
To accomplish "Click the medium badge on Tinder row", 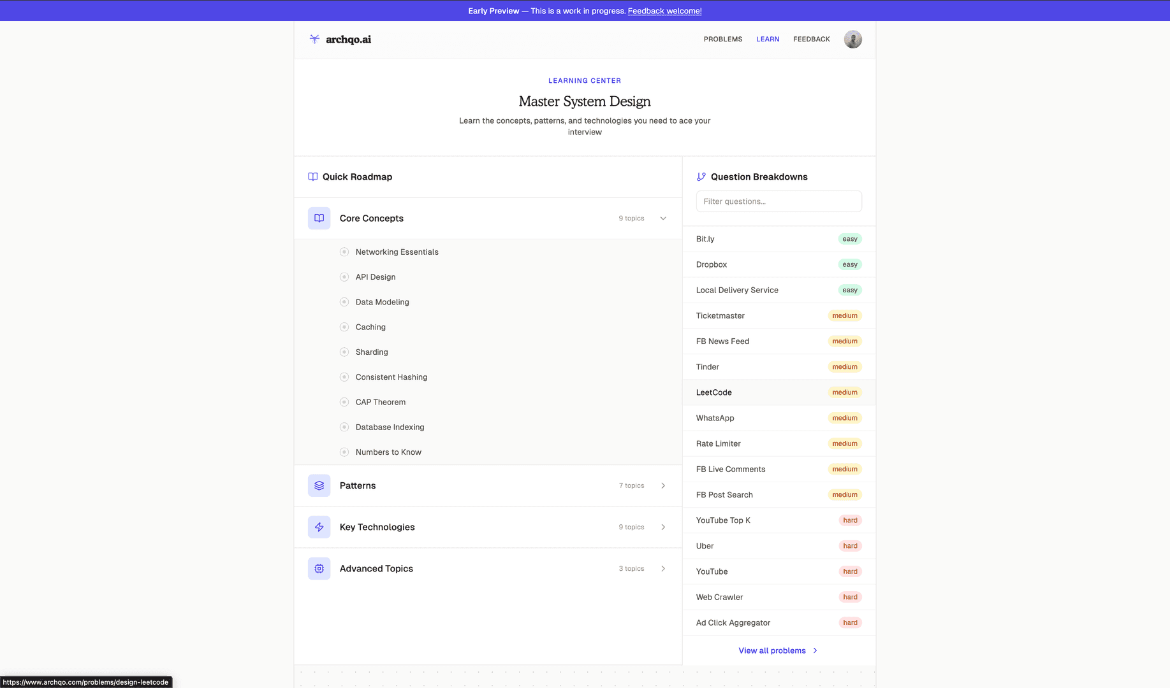I will click(845, 367).
